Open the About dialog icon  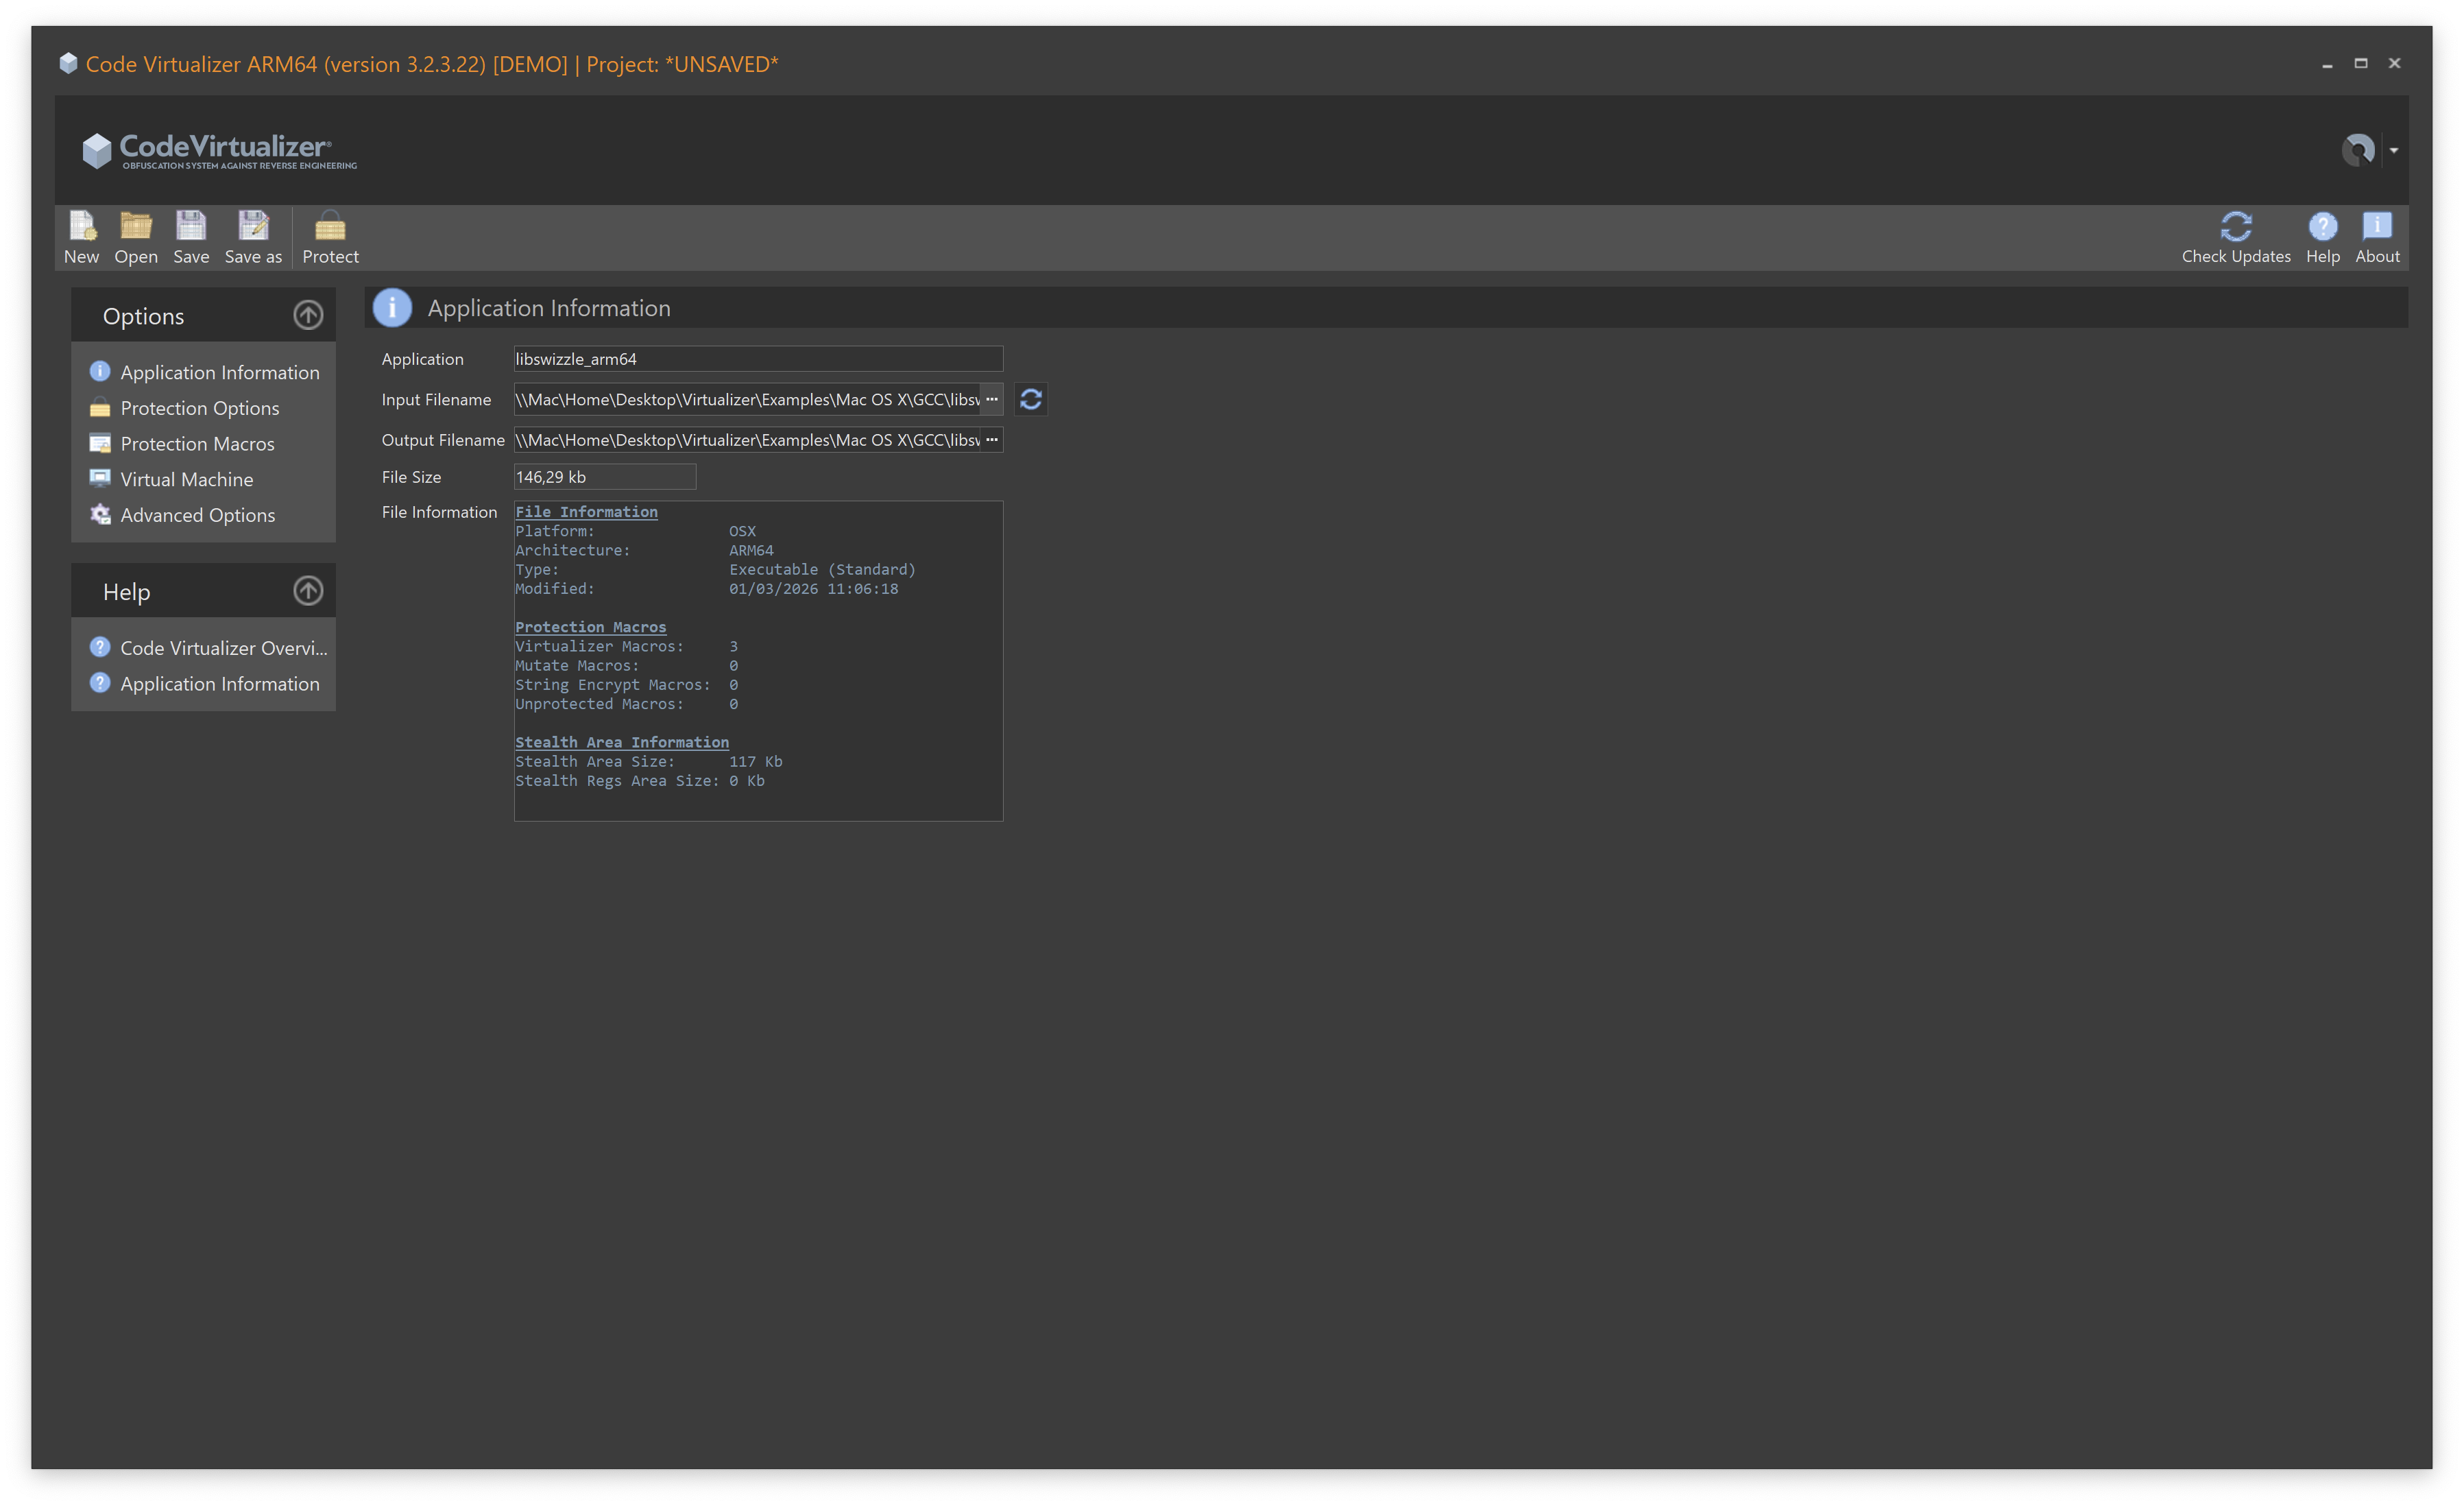pyautogui.click(x=2377, y=237)
